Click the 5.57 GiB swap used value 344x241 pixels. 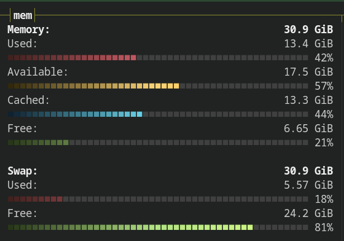click(x=308, y=185)
